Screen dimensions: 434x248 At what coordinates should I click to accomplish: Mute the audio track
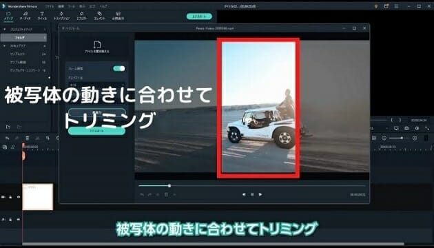click(x=19, y=220)
